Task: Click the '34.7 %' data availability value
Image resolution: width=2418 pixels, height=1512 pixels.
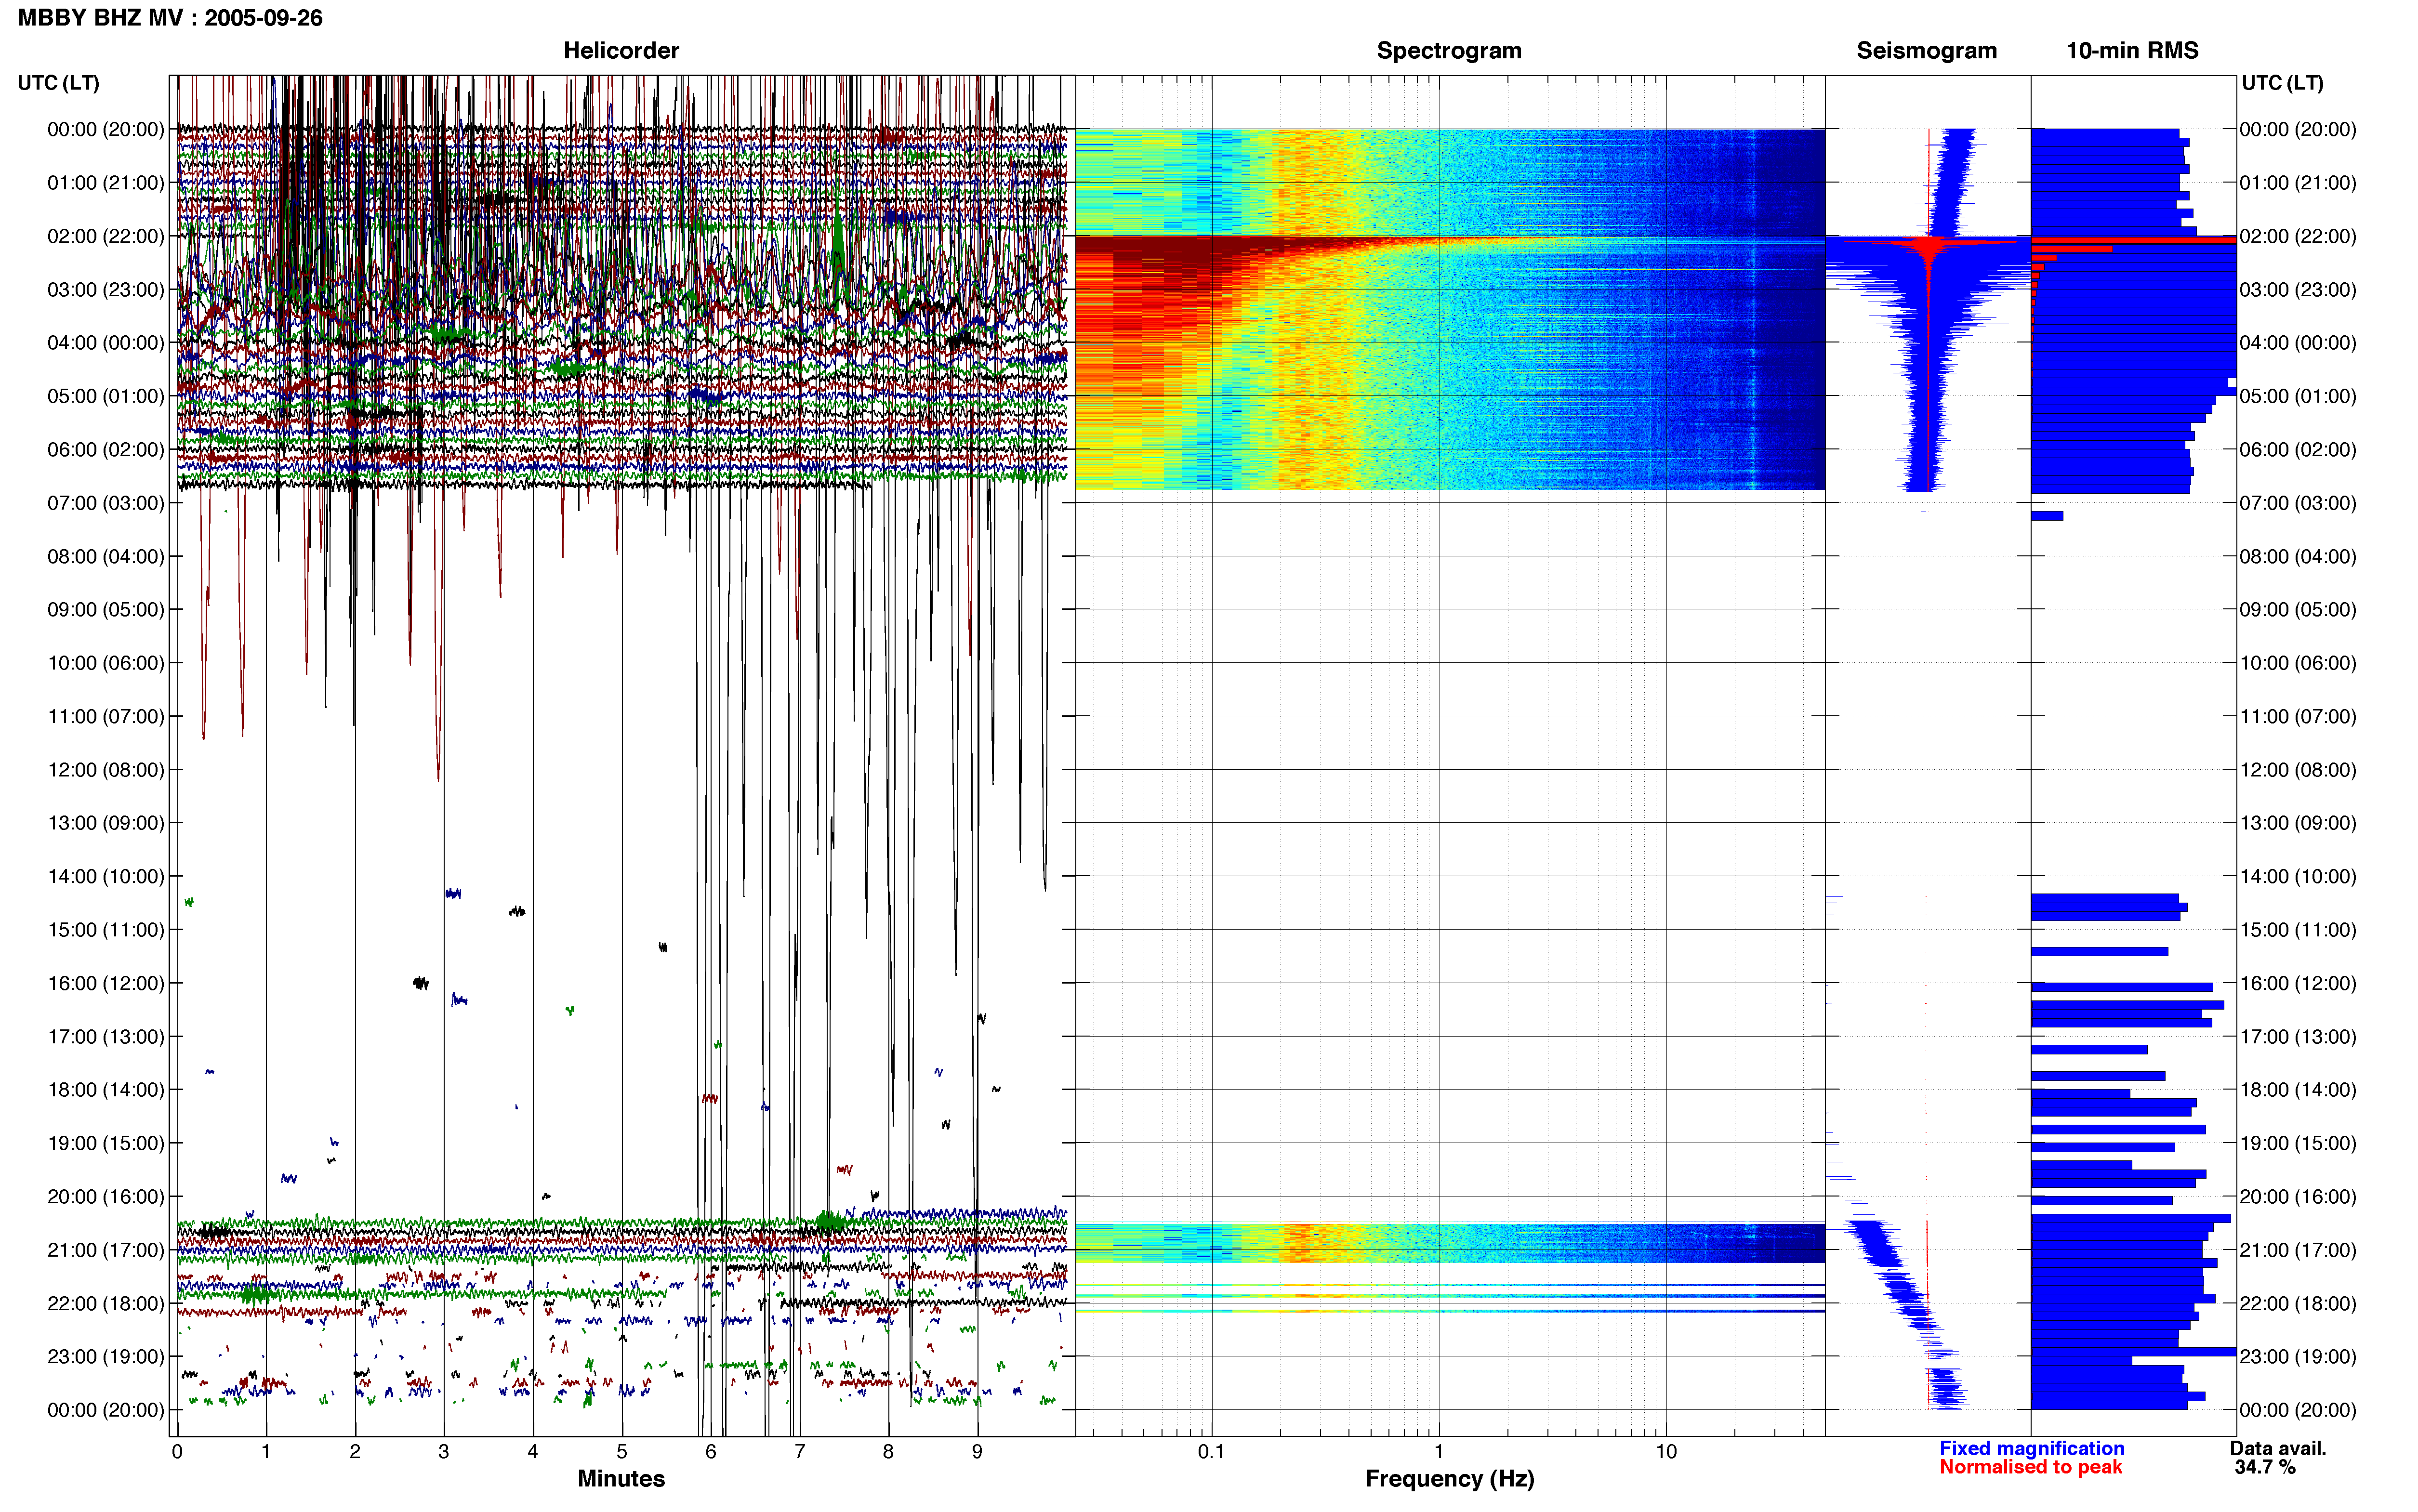Action: pos(2265,1468)
